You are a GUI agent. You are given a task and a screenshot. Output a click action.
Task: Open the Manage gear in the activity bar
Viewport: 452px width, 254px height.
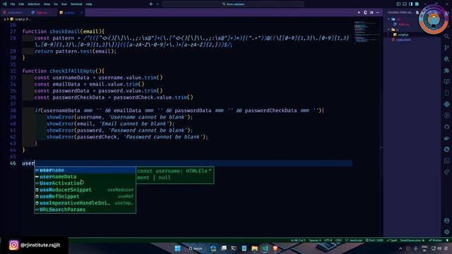pos(446,231)
